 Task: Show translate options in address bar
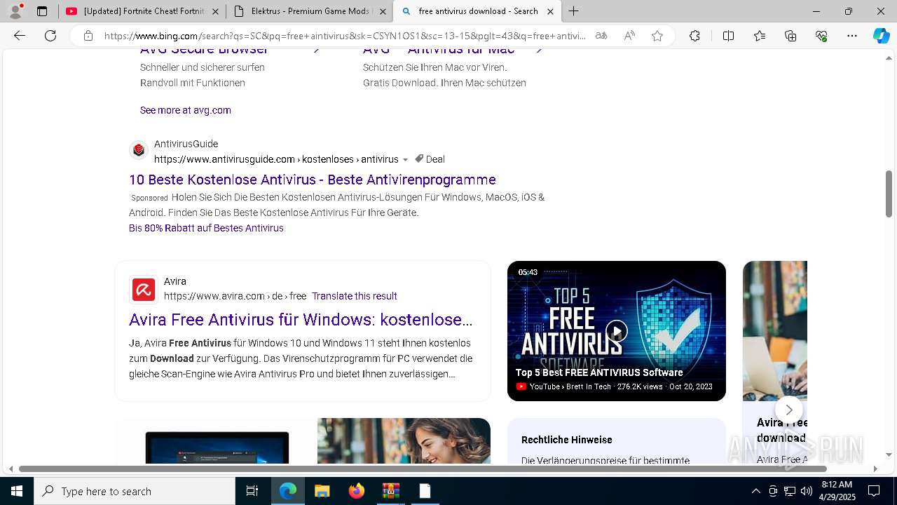(601, 36)
